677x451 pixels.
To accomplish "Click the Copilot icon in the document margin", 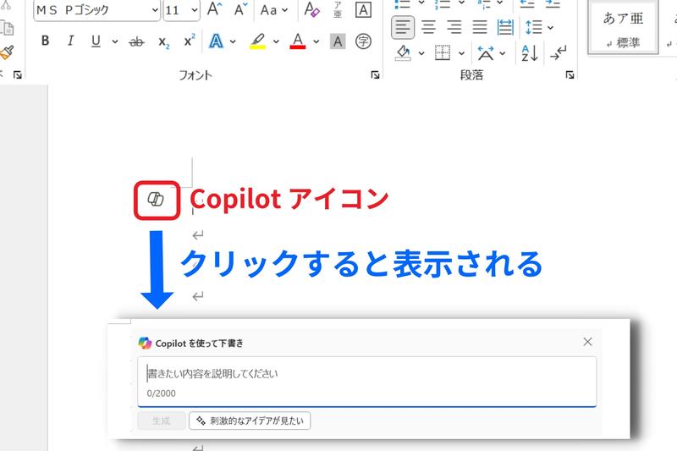I will point(156,200).
